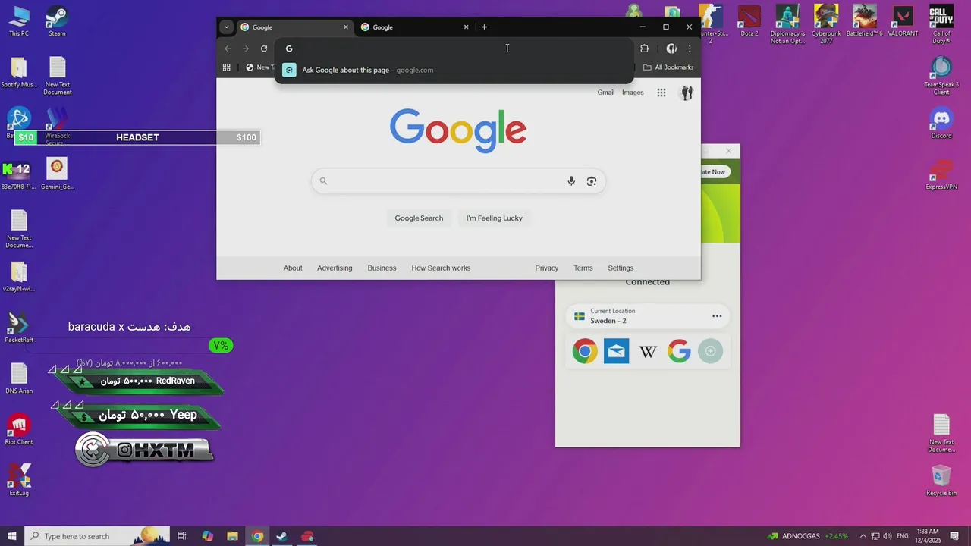Go back in Chrome history
Image resolution: width=971 pixels, height=546 pixels.
(228, 49)
